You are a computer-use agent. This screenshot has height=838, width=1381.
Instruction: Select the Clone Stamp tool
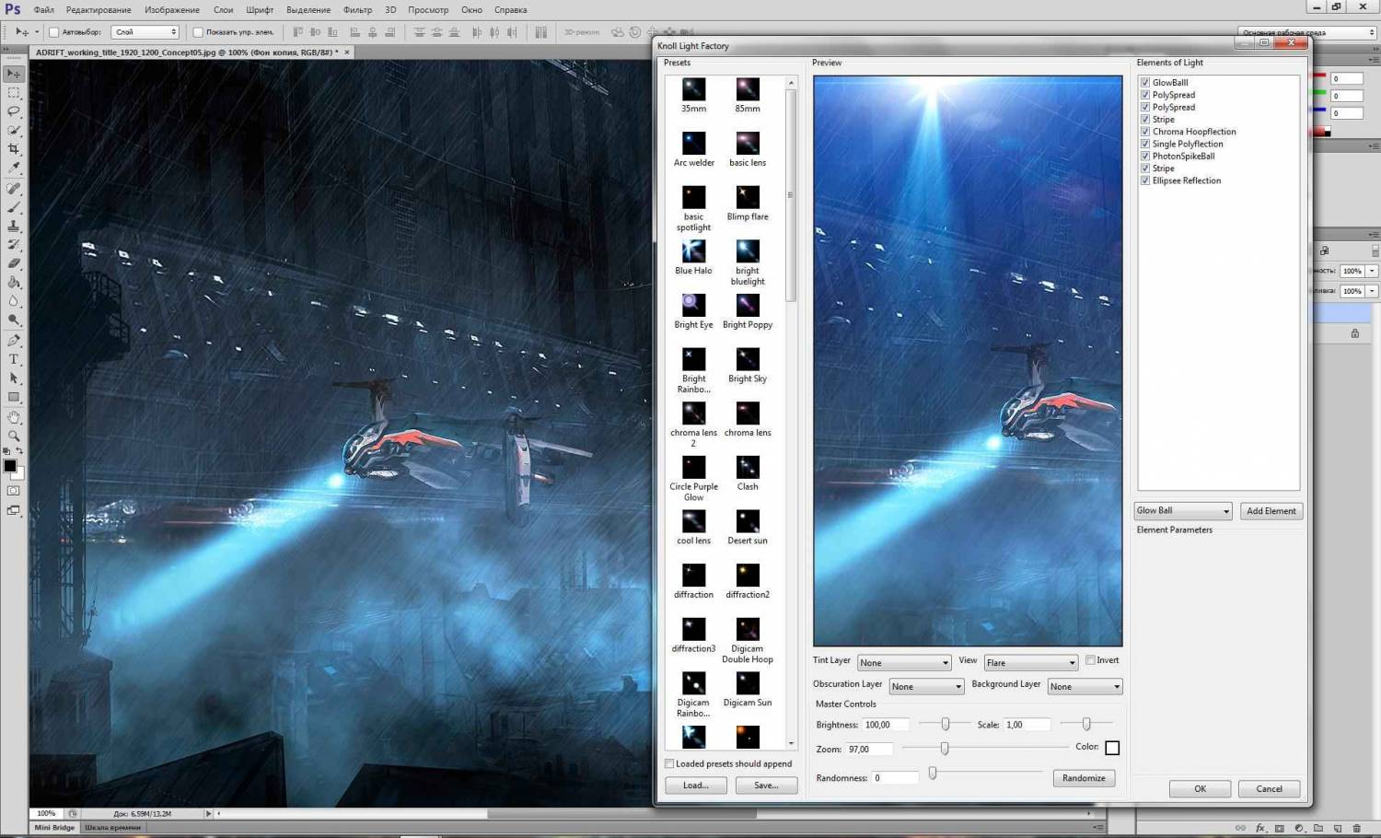[14, 226]
